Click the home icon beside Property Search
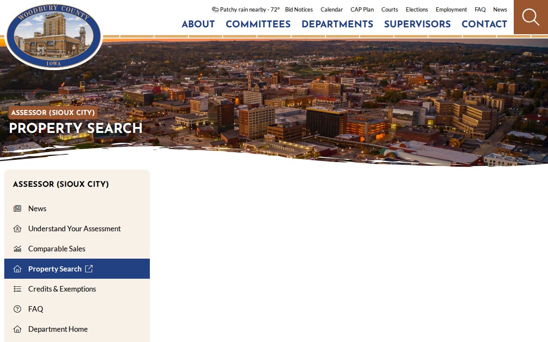The width and height of the screenshot is (548, 342). click(17, 269)
